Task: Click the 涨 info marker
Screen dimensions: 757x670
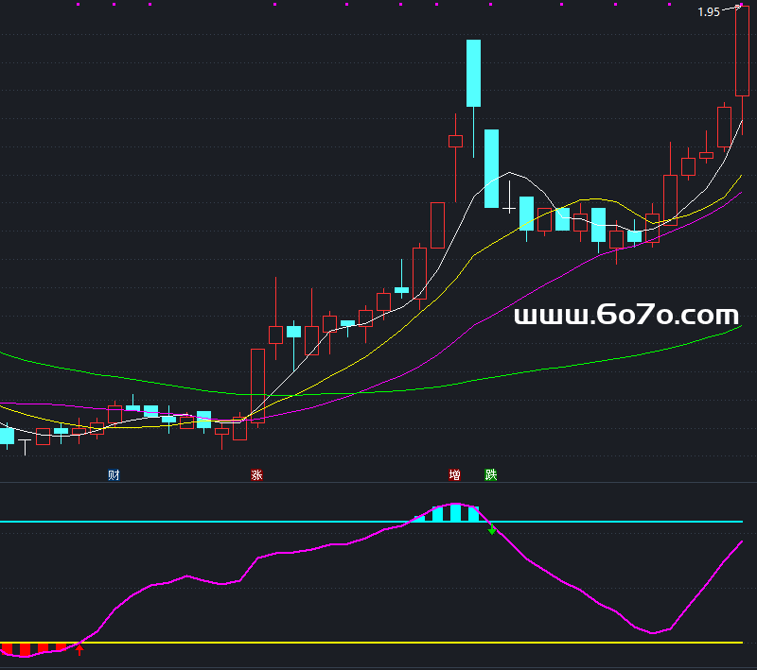Action: [x=256, y=474]
